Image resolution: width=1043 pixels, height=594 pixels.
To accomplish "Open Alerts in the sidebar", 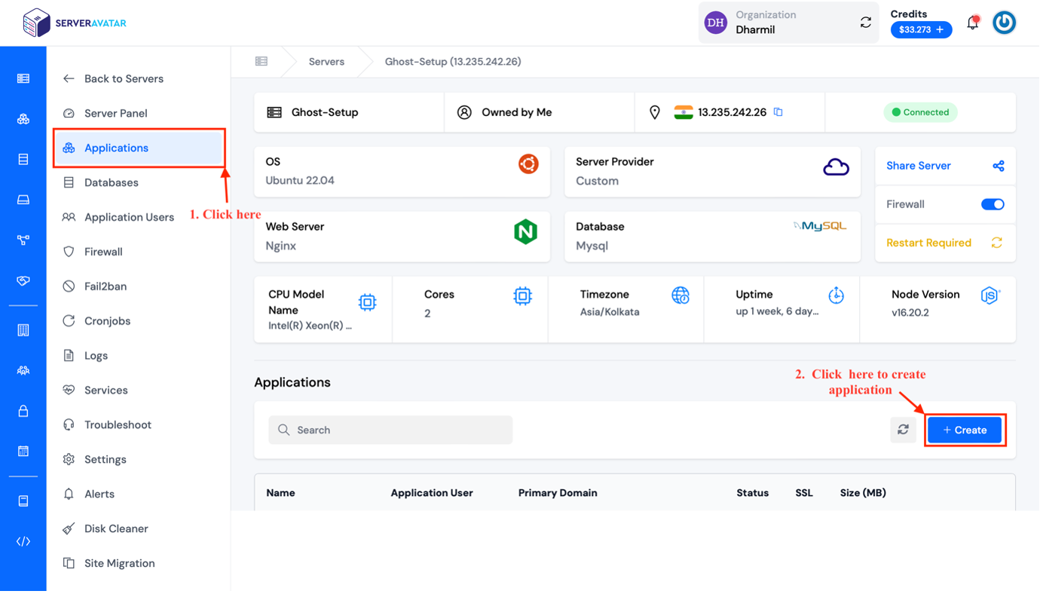I will click(89, 494).
